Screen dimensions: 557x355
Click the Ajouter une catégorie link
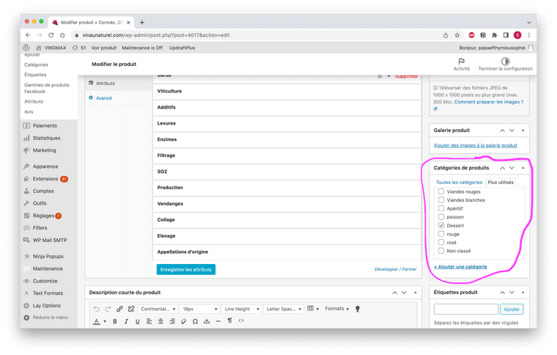[x=460, y=266]
